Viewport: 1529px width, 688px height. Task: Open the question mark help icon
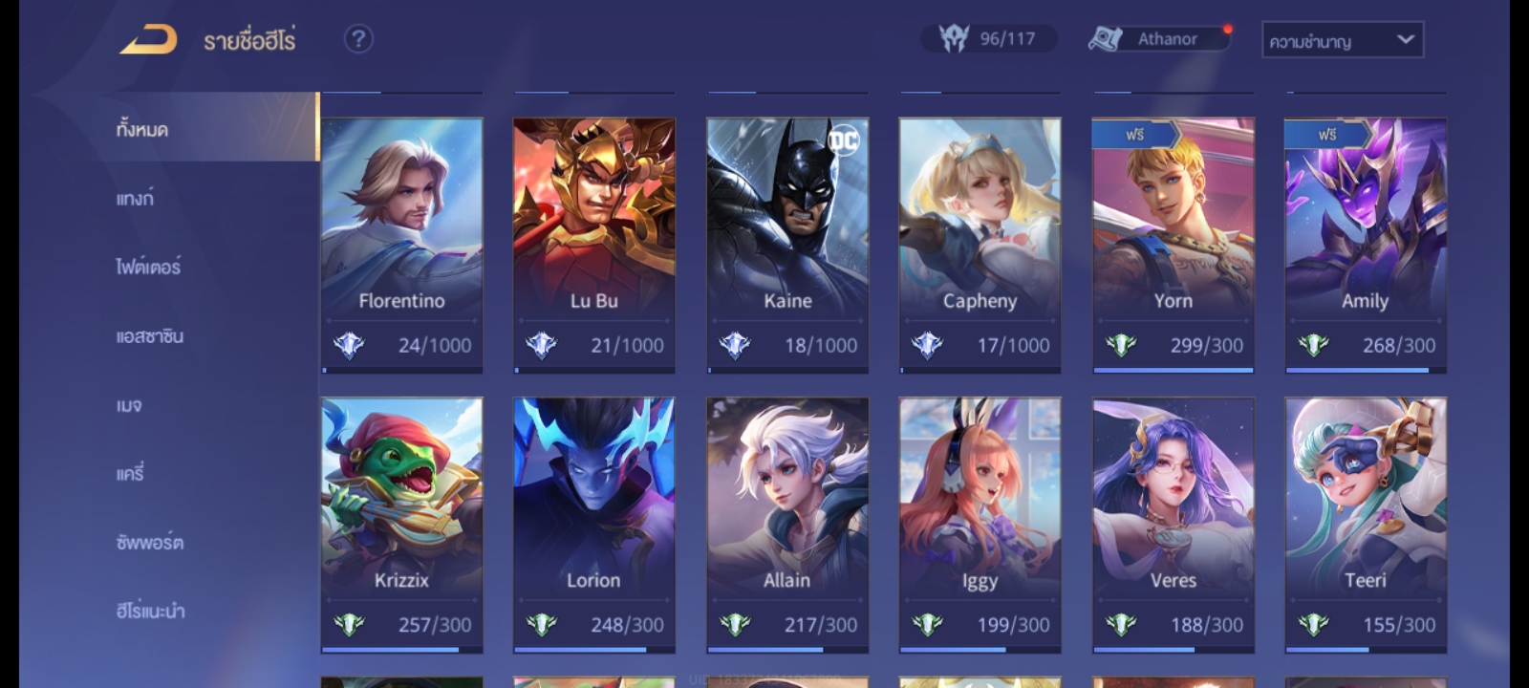pyautogui.click(x=358, y=39)
